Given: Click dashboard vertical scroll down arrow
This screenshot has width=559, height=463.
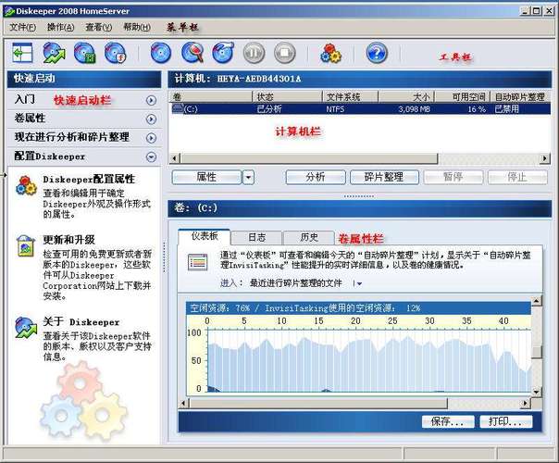Looking at the screenshot, I should [537, 392].
